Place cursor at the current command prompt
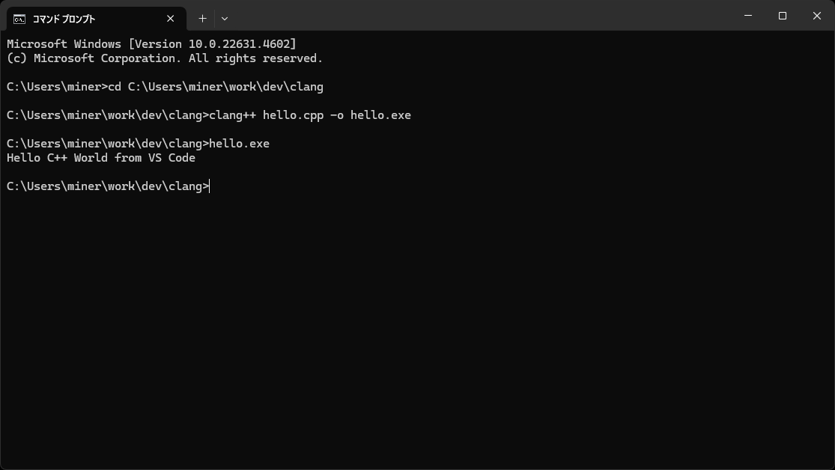 pyautogui.click(x=210, y=186)
